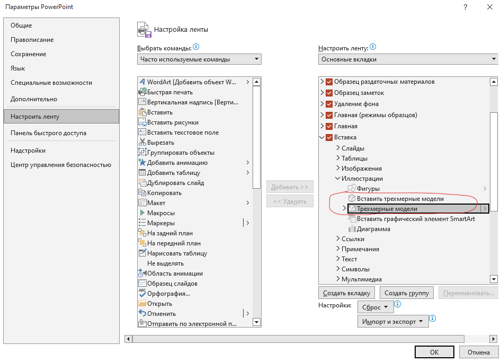Image resolution: width=501 pixels, height=362 pixels.
Task: Expand the Ссылки group
Action: 338,239
